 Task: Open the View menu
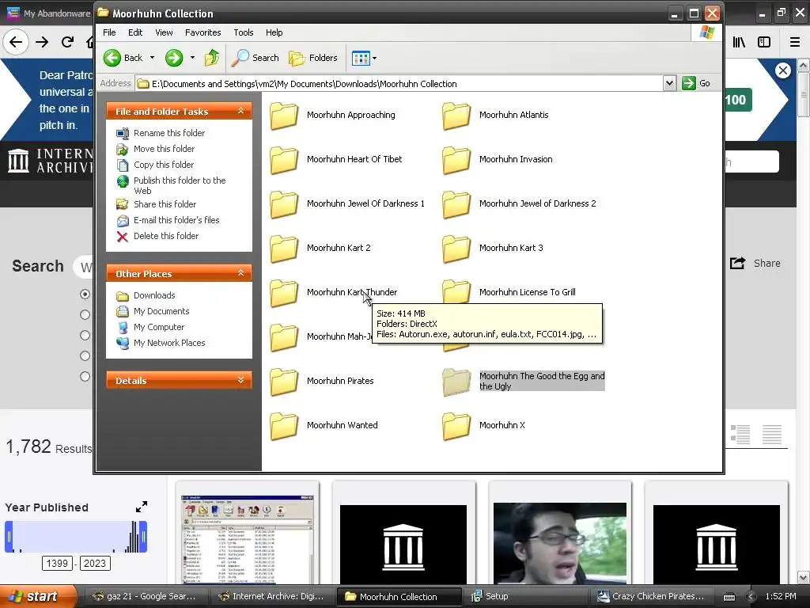[x=164, y=32]
